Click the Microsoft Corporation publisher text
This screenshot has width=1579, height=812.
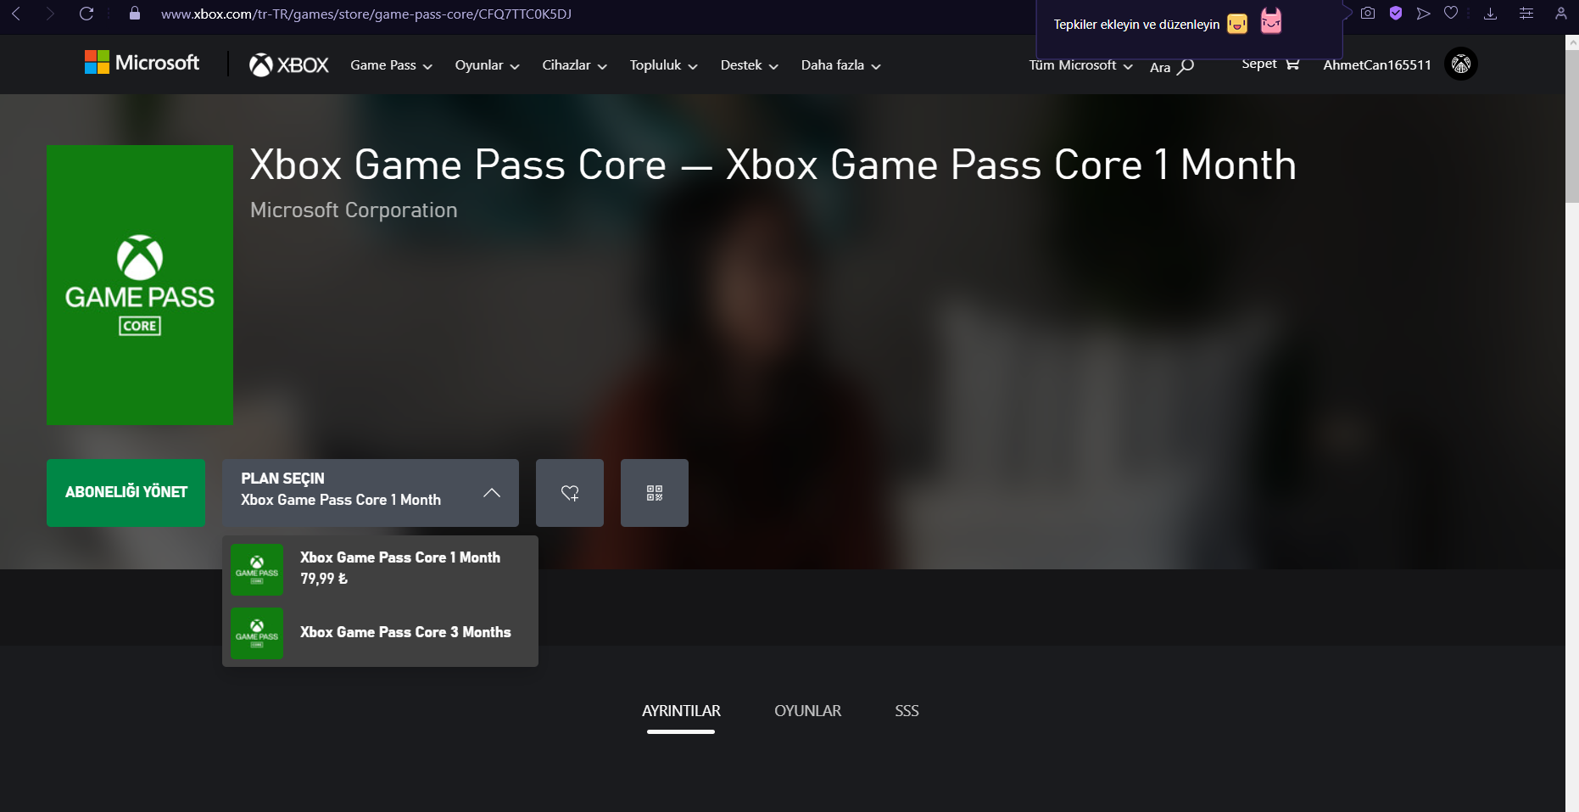[354, 210]
